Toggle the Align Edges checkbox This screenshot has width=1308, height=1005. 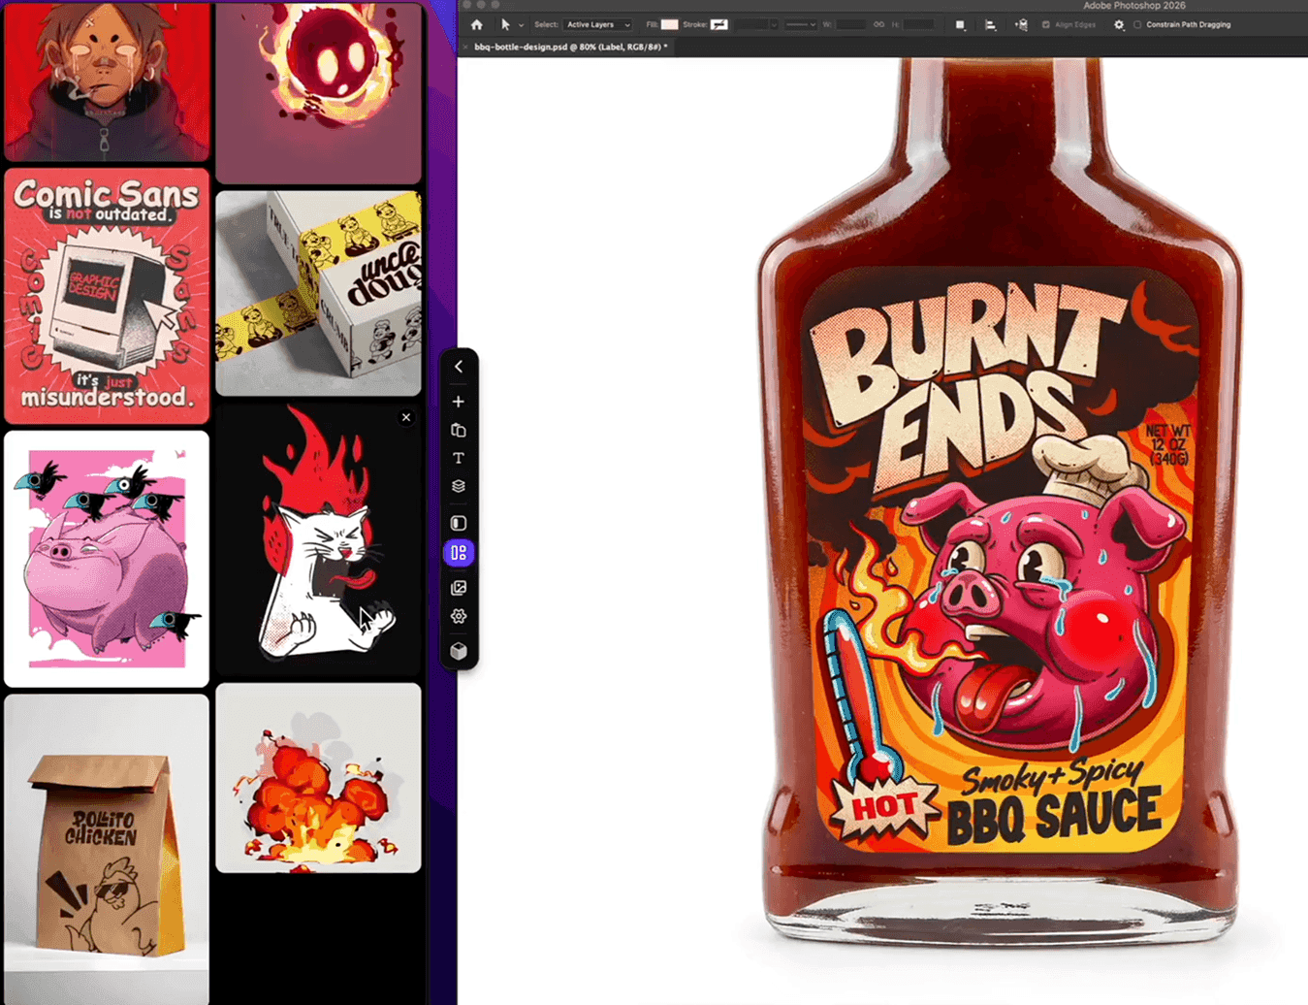click(1045, 24)
